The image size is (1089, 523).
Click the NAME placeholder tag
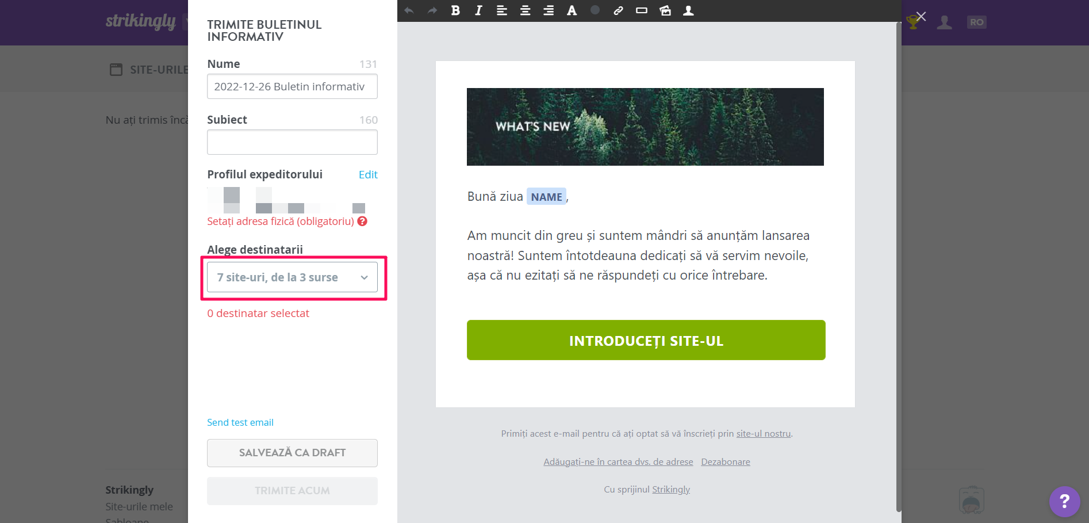pos(546,197)
